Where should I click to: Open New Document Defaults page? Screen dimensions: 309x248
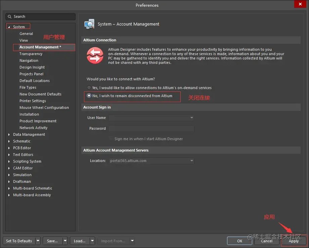click(40, 94)
